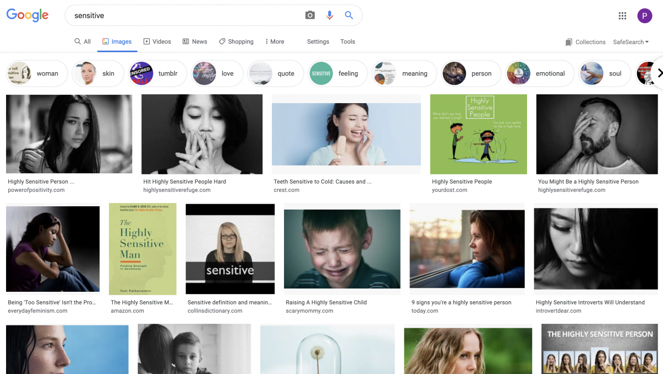This screenshot has width=663, height=374.
Task: Open the Settings link
Action: 318,41
